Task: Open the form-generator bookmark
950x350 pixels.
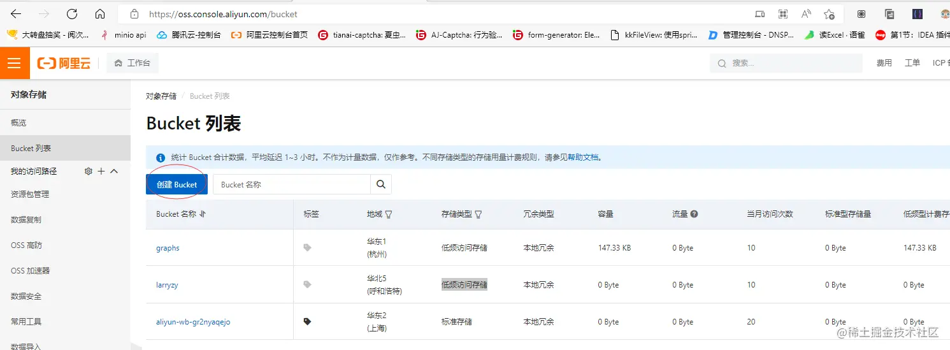Action: pyautogui.click(x=557, y=35)
